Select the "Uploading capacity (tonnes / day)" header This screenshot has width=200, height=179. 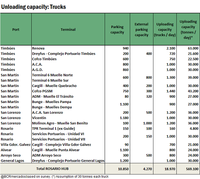tap(188, 29)
